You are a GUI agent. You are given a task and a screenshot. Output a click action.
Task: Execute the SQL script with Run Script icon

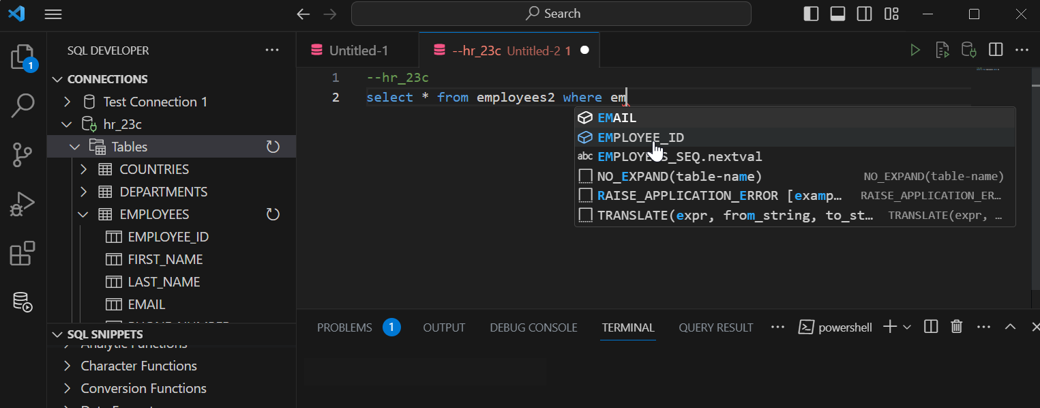[x=942, y=49]
